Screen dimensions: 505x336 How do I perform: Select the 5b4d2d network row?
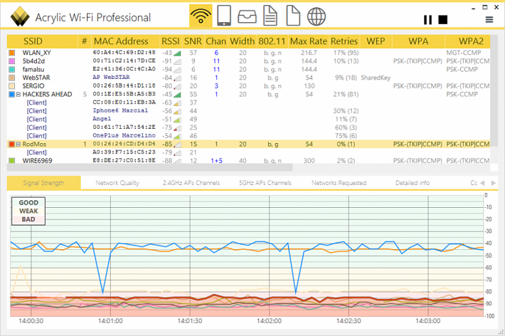click(x=248, y=61)
